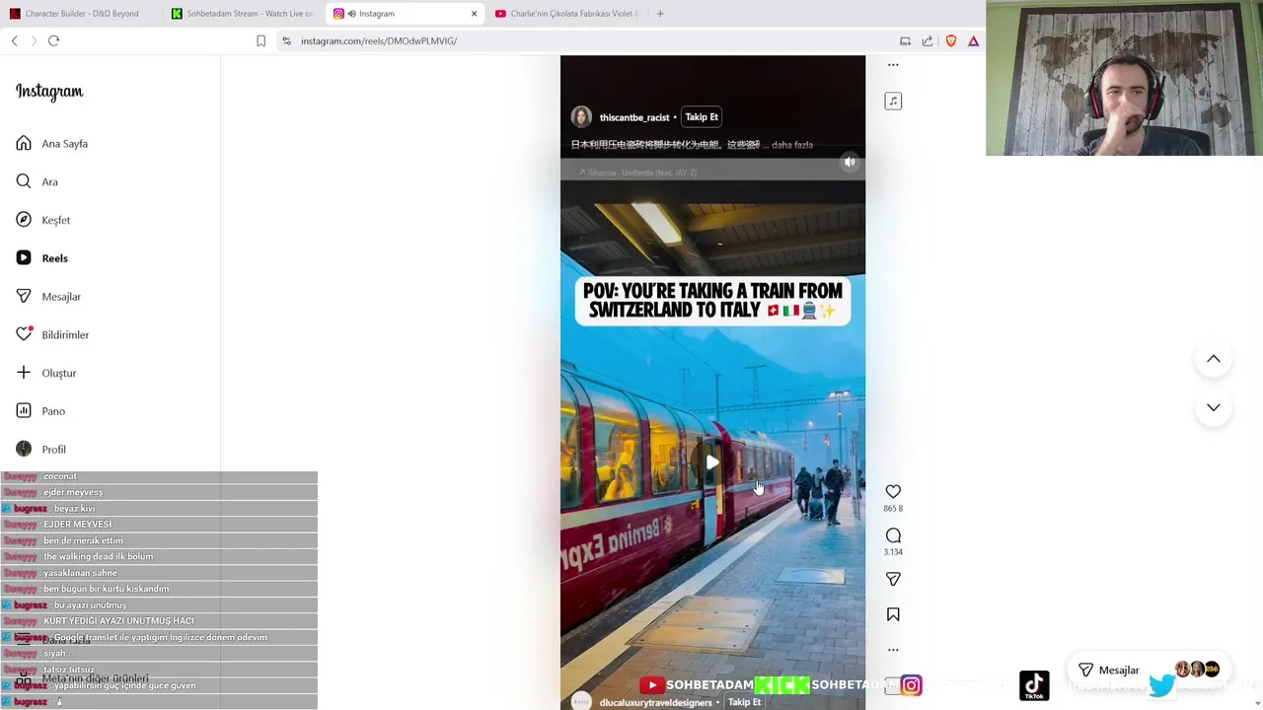Click the instagram.com address bar
The height and width of the screenshot is (710, 1263).
point(592,40)
